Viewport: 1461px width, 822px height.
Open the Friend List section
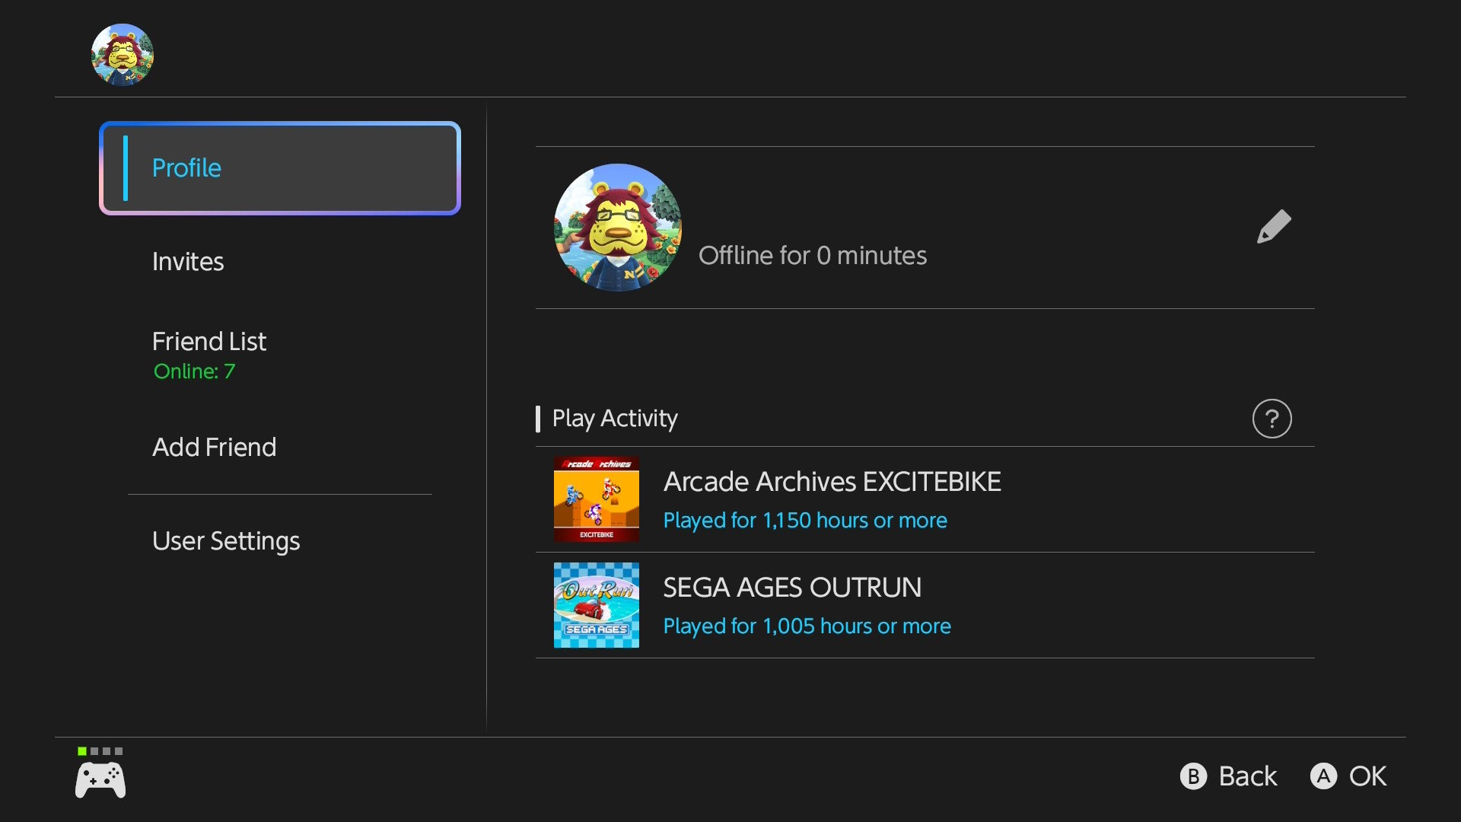coord(209,342)
